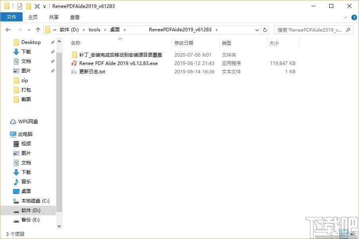Click the New folder icon in title bar
359x239 pixels.
(29, 6)
